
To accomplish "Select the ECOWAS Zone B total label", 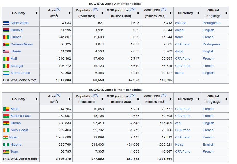I will (x=20, y=159).
